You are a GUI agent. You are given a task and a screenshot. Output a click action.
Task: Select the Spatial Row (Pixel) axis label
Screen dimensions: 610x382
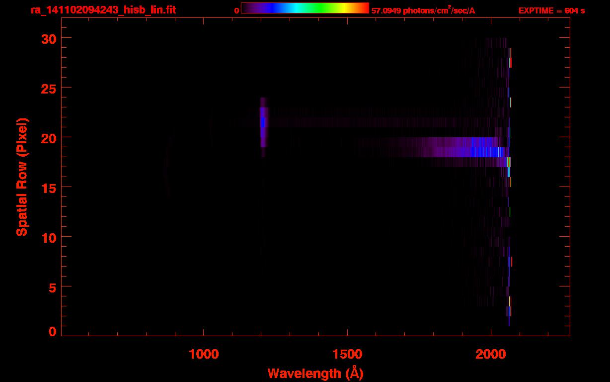(x=21, y=177)
